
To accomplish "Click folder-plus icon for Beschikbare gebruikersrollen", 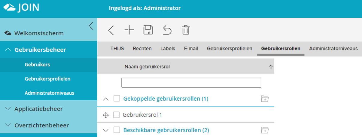I will point(265,130).
